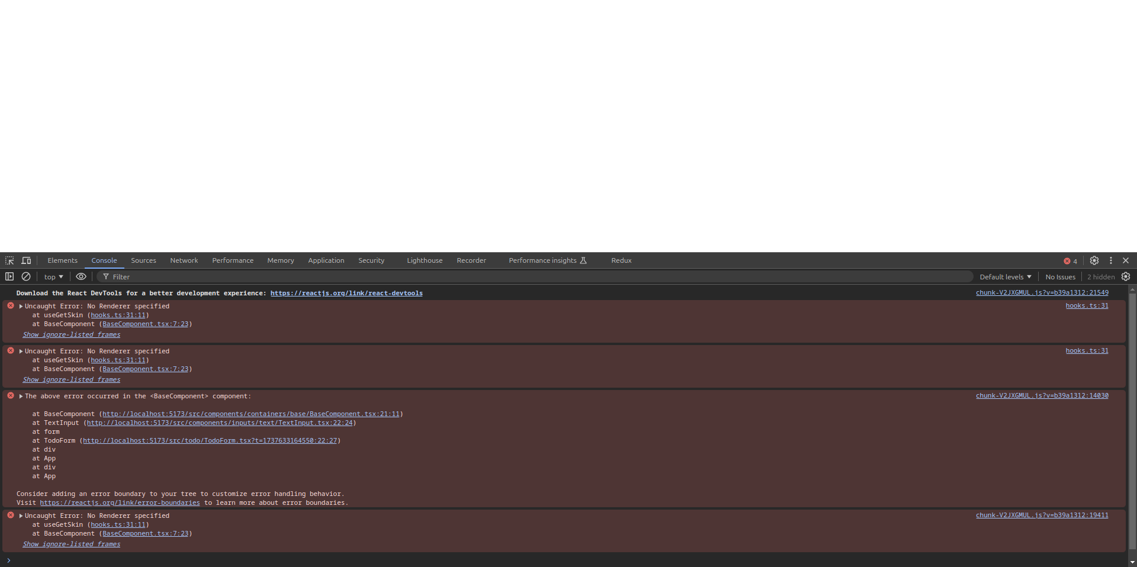The height and width of the screenshot is (567, 1137).
Task: Open the Redux tab
Action: click(621, 260)
